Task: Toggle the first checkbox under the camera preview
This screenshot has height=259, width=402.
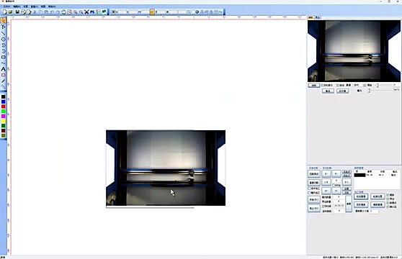Action: pos(323,85)
